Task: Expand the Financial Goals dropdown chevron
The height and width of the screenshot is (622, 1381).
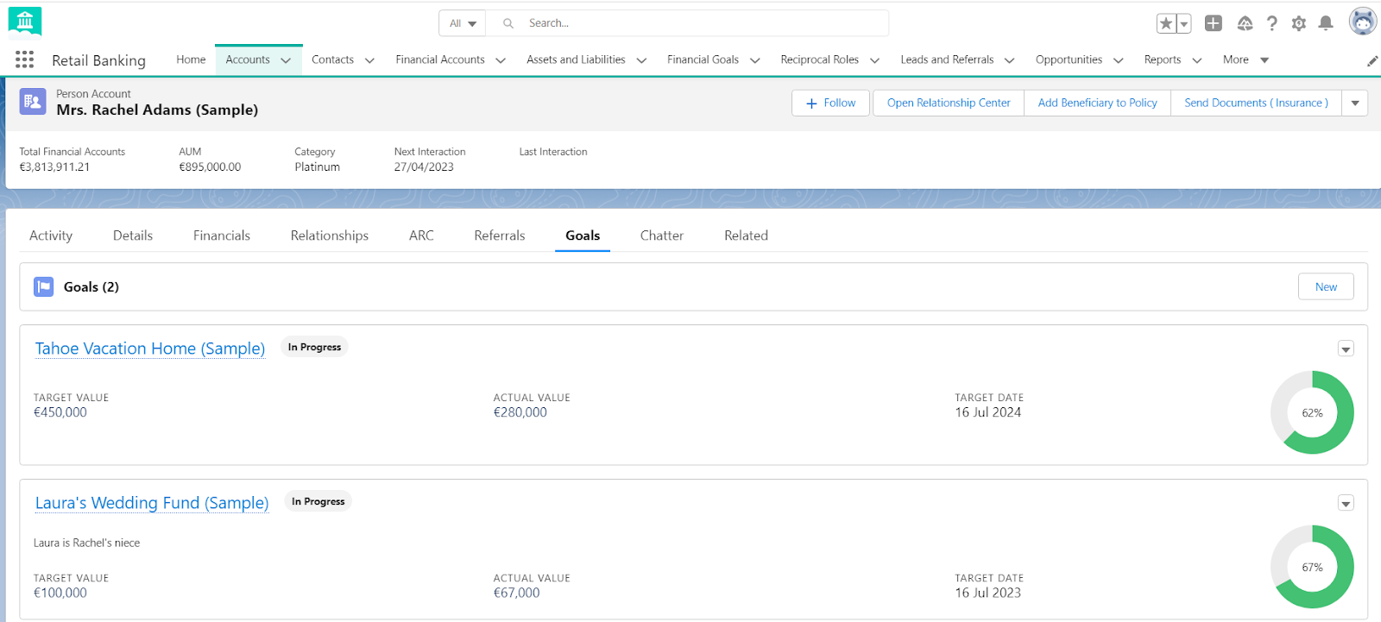Action: 755,60
